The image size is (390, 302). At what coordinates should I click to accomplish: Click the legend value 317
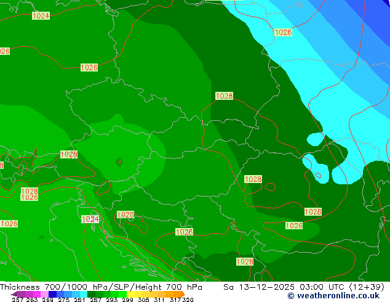coord(175,300)
